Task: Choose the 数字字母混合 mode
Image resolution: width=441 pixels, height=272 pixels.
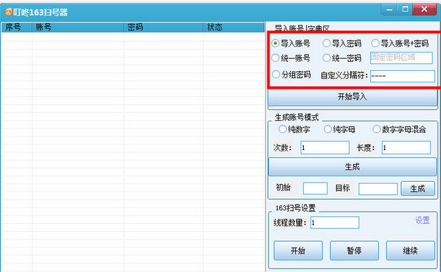Action: 376,129
